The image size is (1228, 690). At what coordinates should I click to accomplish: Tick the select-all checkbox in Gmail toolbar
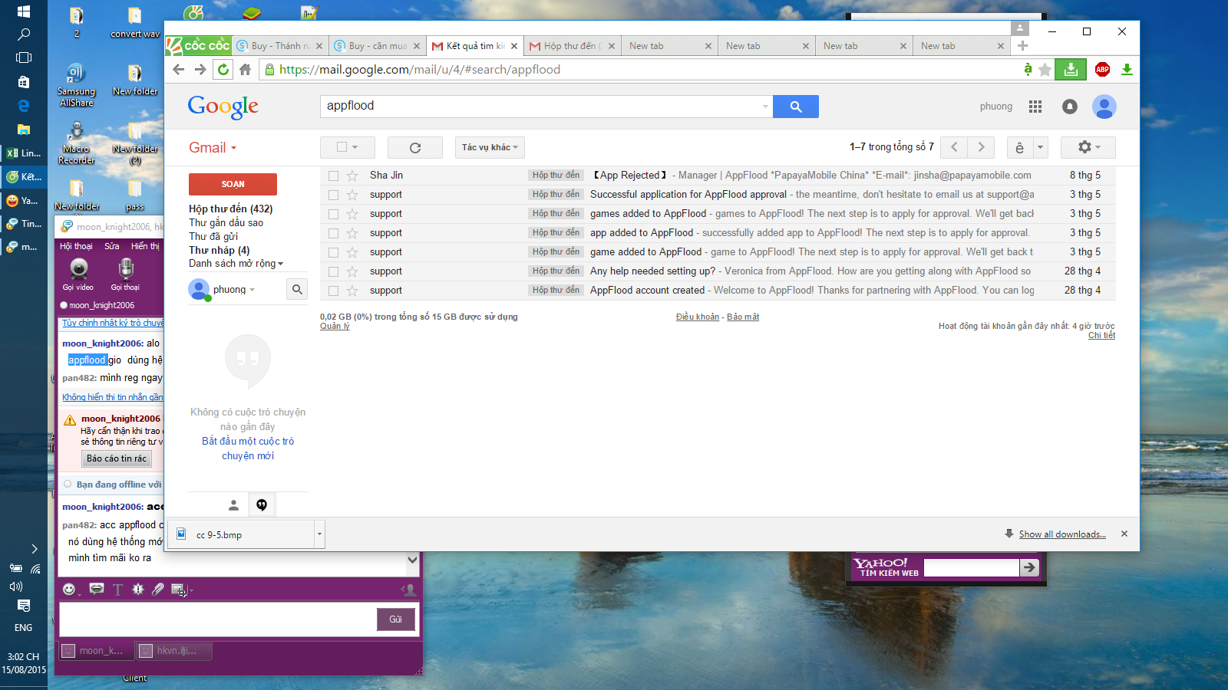point(342,147)
